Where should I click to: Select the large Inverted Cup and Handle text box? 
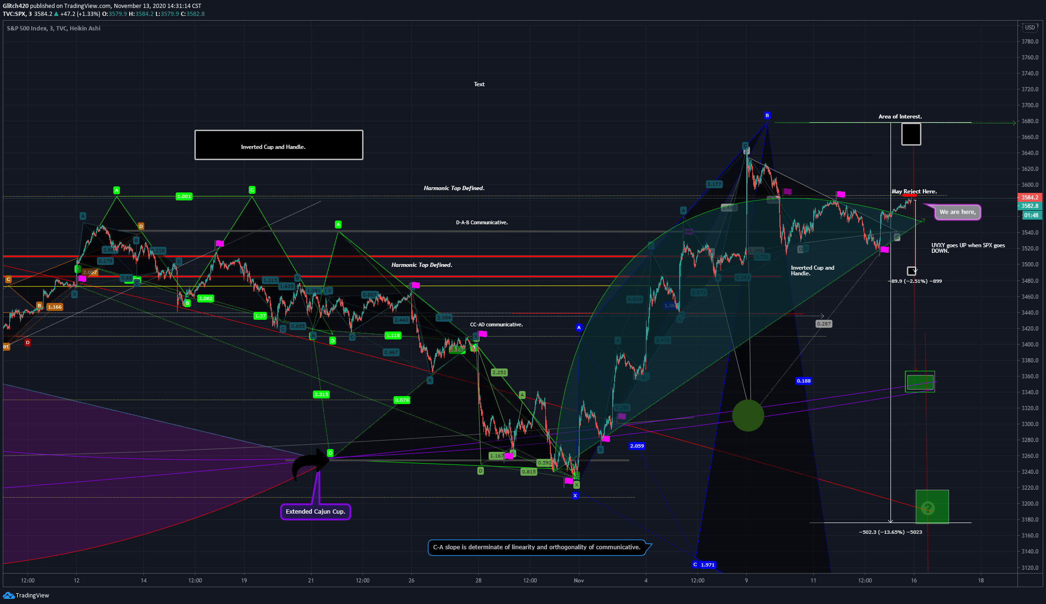(279, 145)
